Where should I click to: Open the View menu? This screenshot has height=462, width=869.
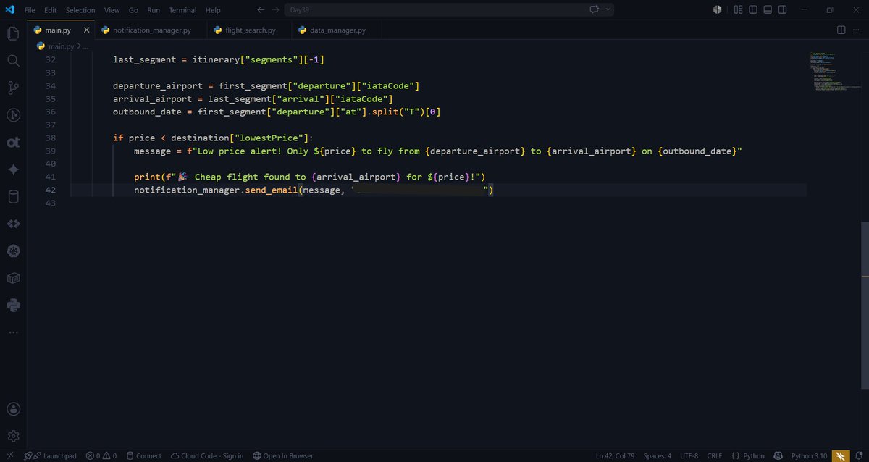pyautogui.click(x=112, y=10)
